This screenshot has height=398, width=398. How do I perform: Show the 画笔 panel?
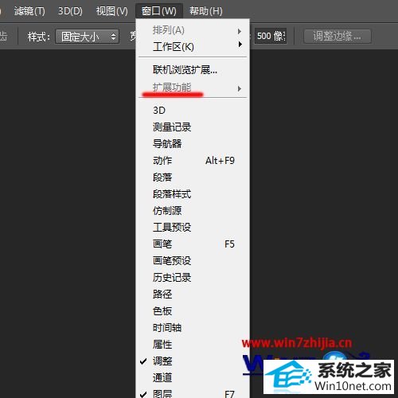193,244
